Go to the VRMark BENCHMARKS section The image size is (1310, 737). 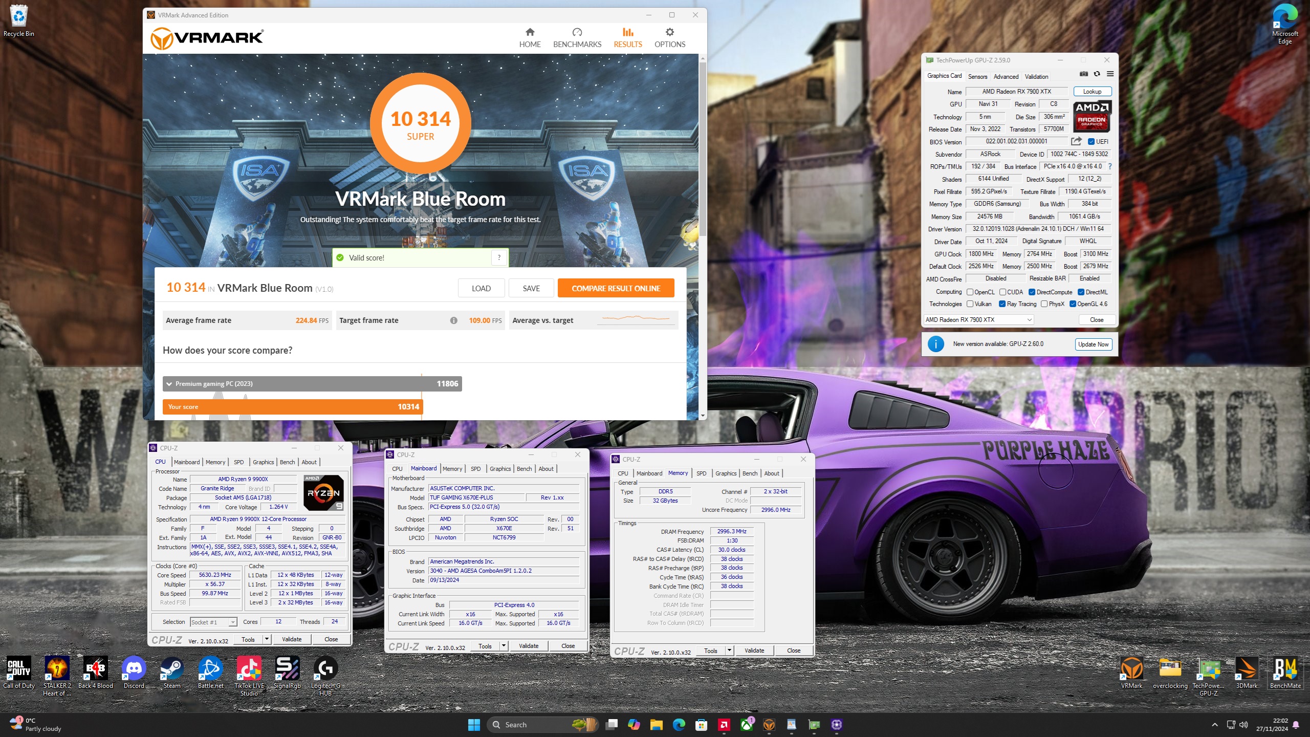coord(577,38)
